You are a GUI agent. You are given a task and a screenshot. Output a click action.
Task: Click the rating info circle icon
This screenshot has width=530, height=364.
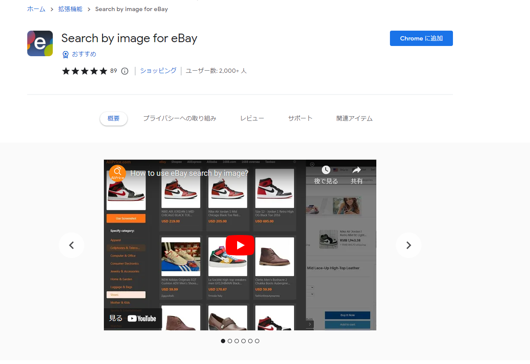(125, 71)
